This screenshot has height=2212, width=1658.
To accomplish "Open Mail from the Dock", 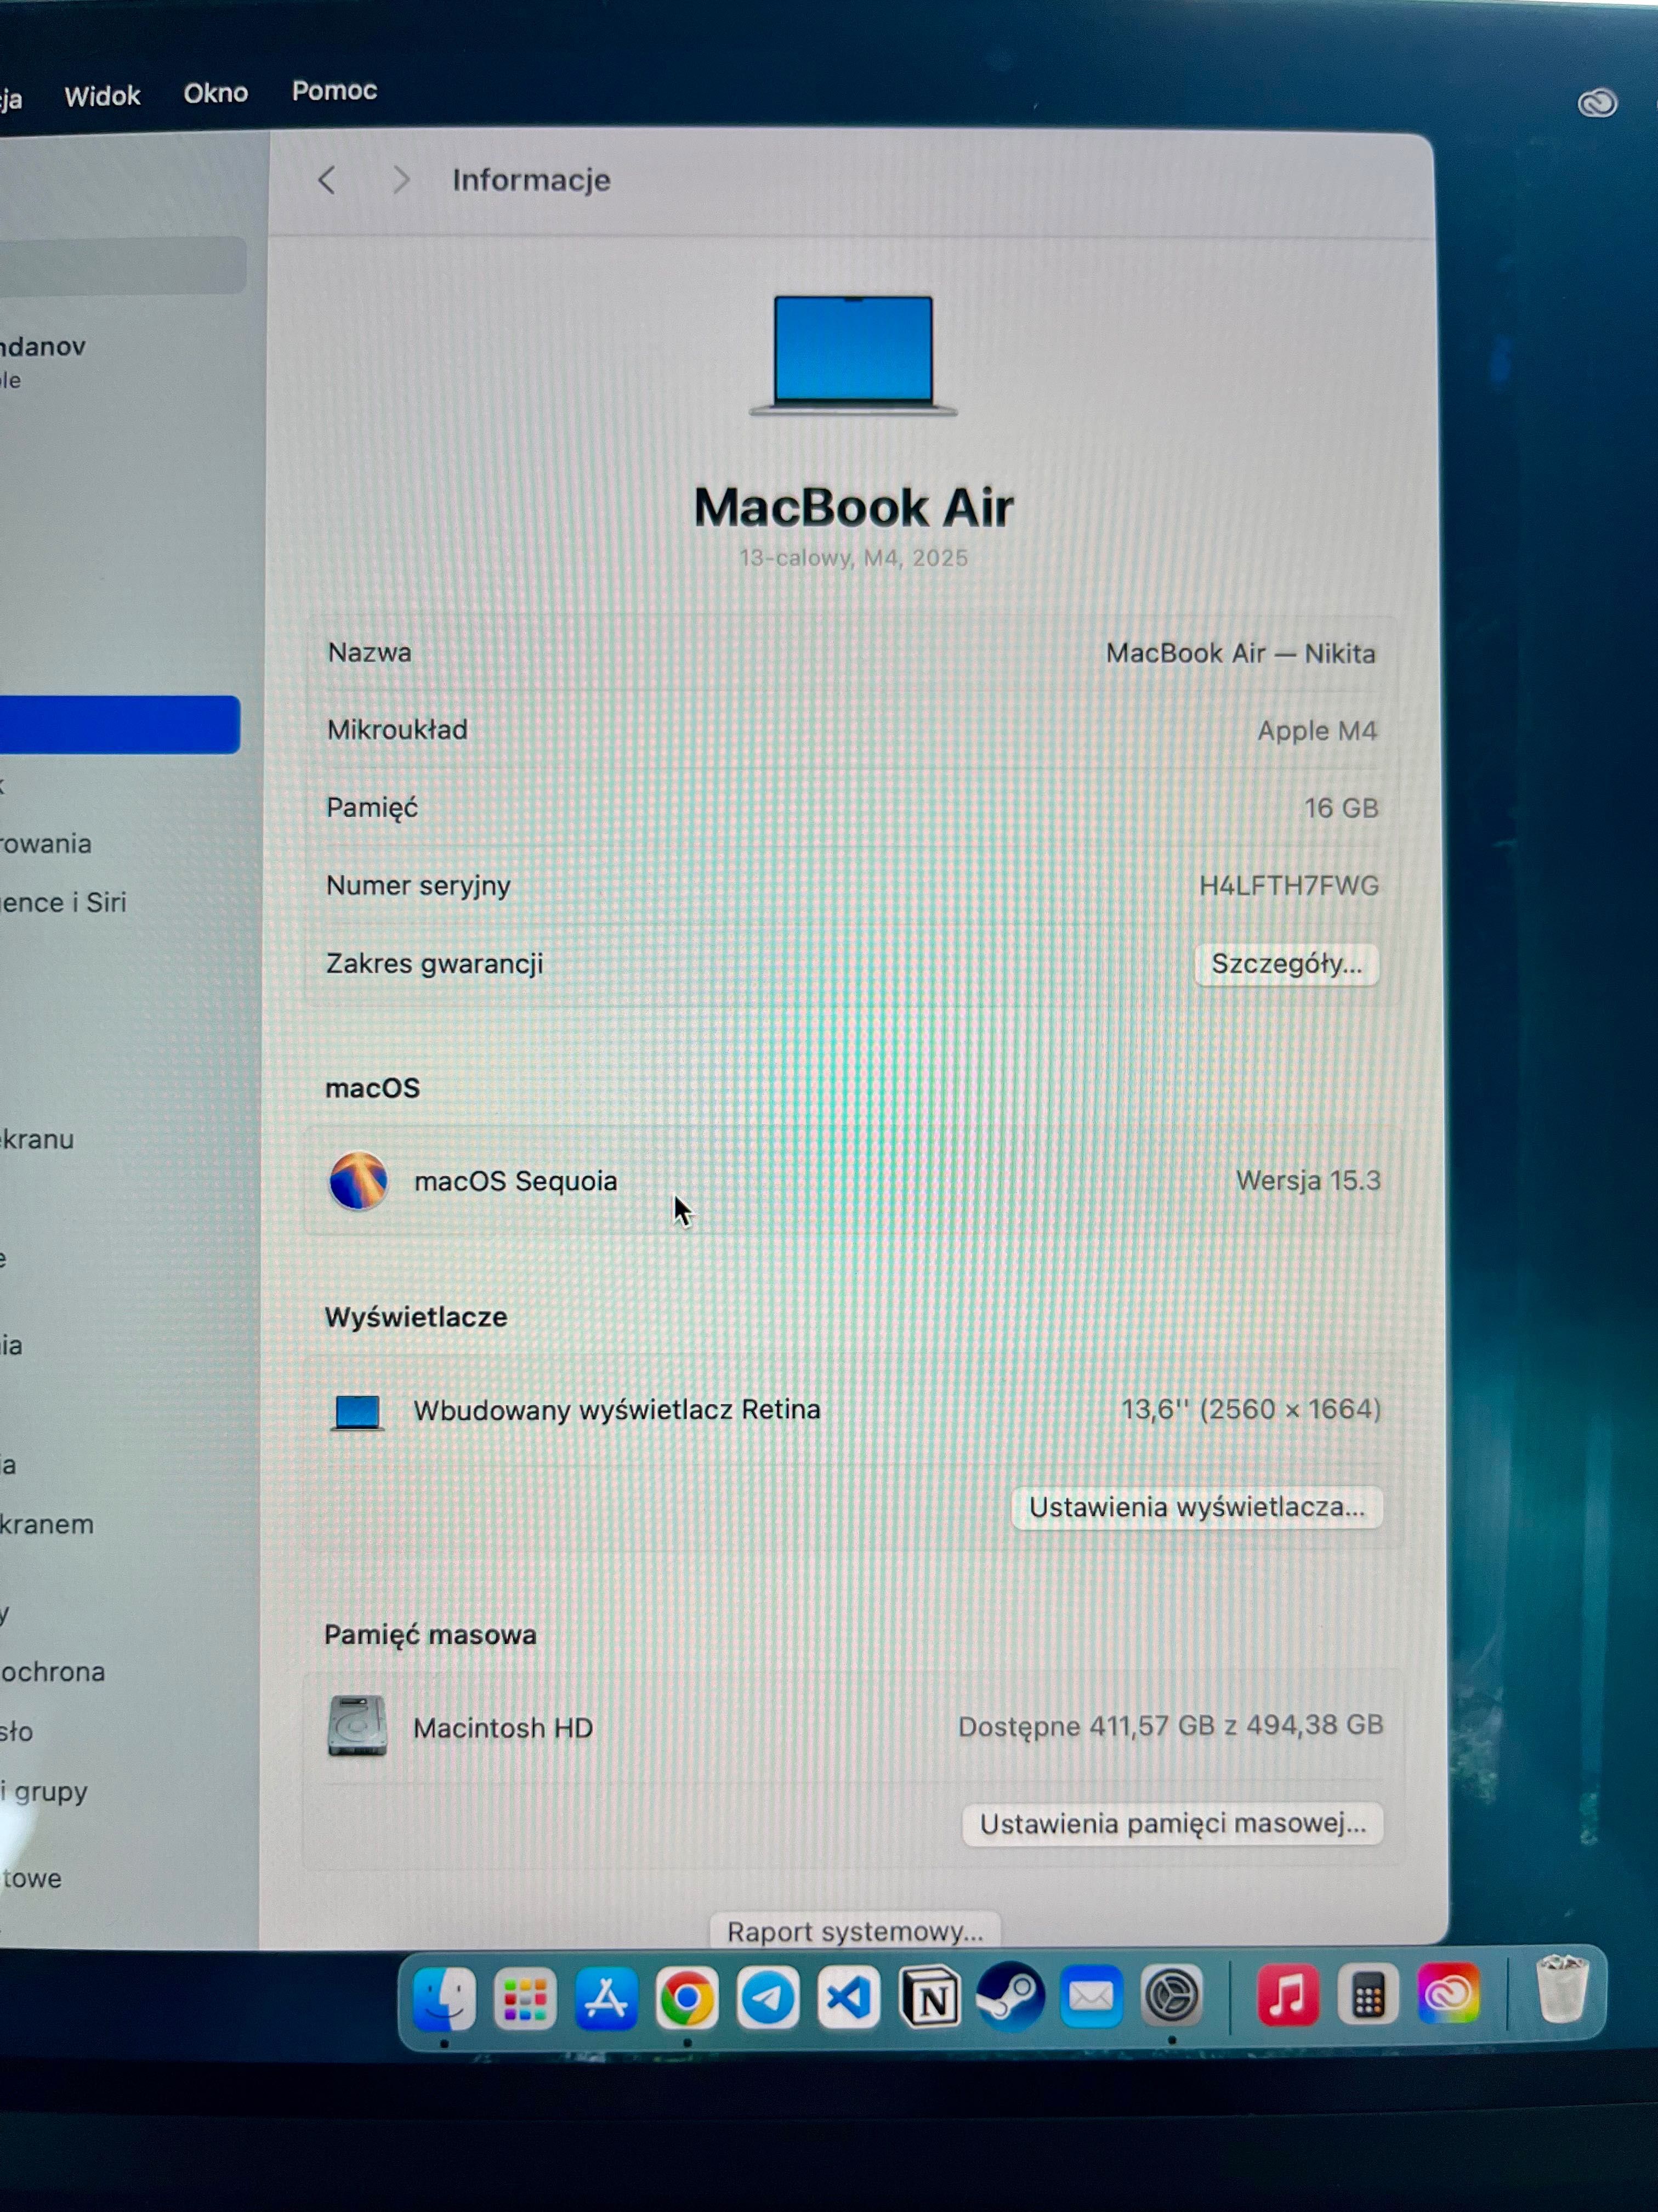I will click(x=1091, y=1997).
